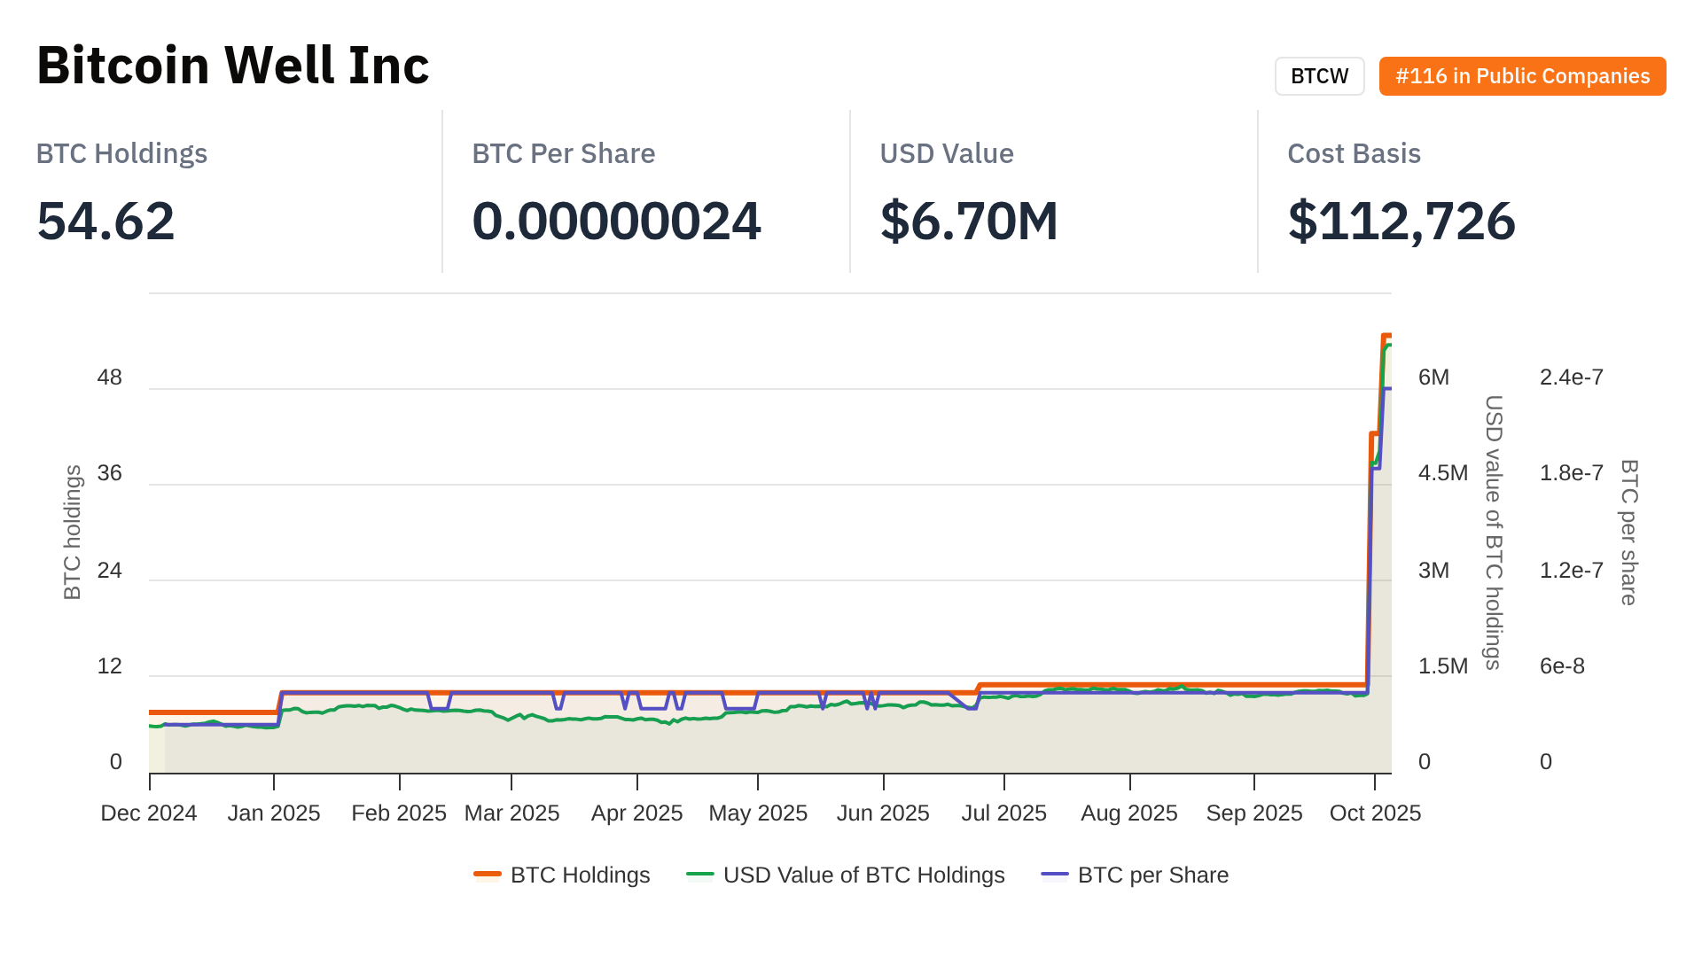Click the Oct 2025 axis label
This screenshot has width=1702, height=957.
tap(1375, 813)
